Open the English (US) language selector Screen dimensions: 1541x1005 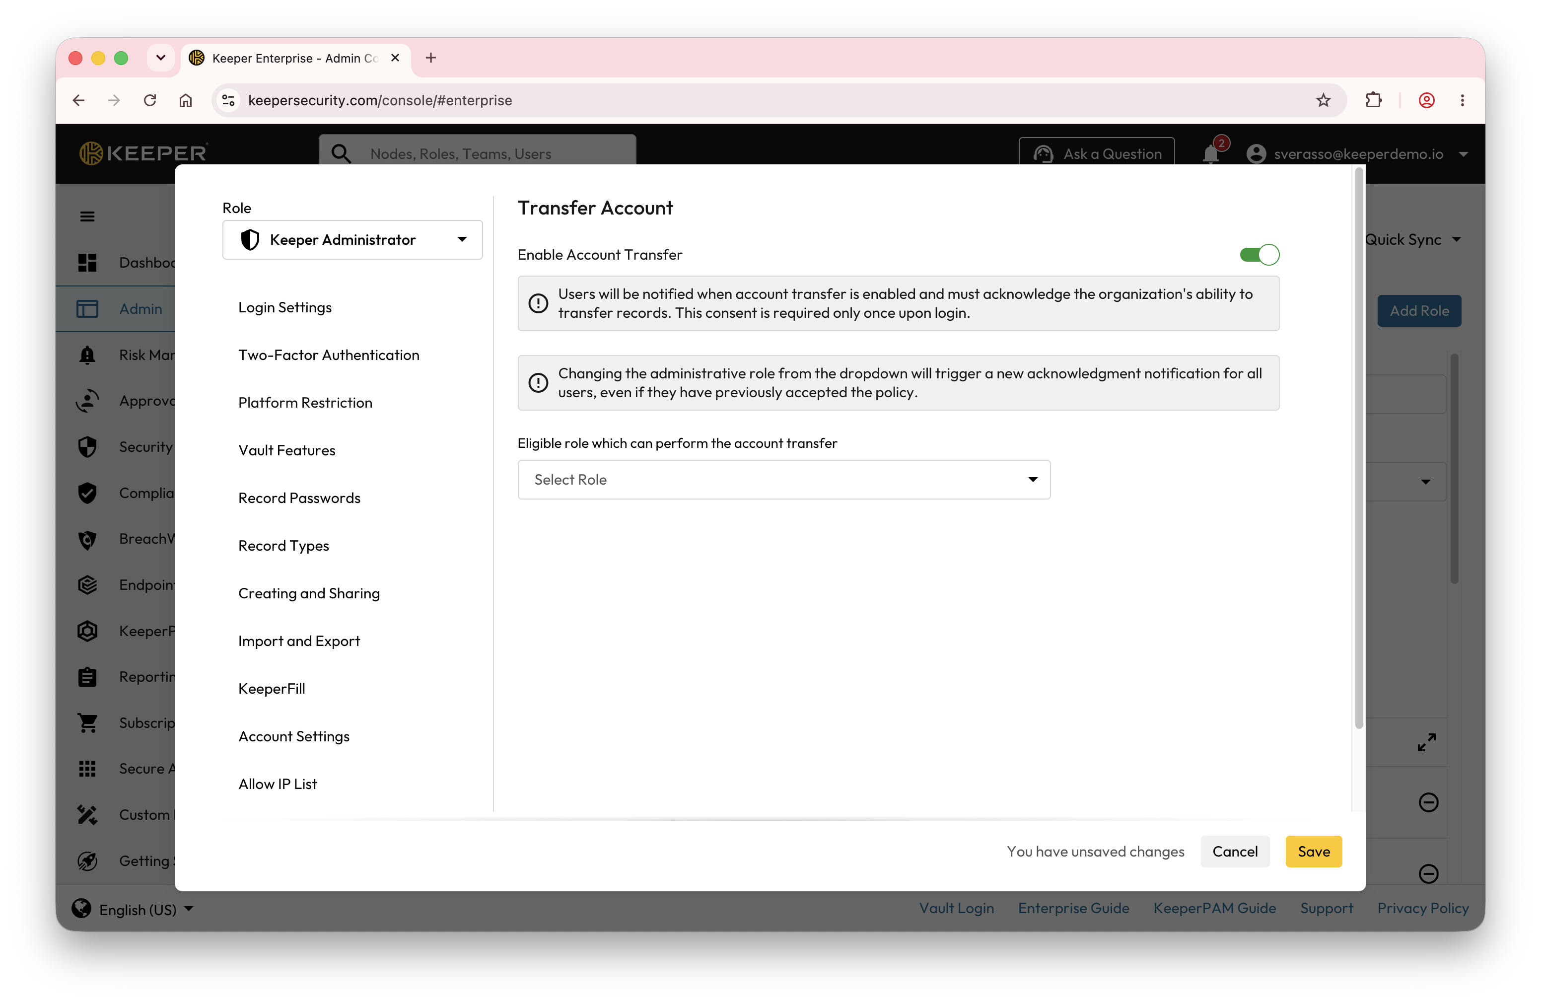(x=133, y=909)
